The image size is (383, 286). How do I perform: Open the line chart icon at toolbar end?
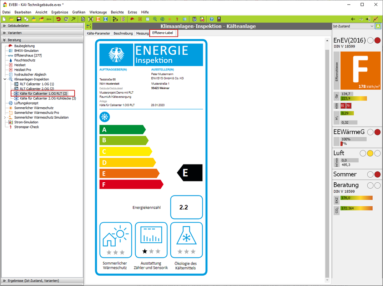coord(376,19)
